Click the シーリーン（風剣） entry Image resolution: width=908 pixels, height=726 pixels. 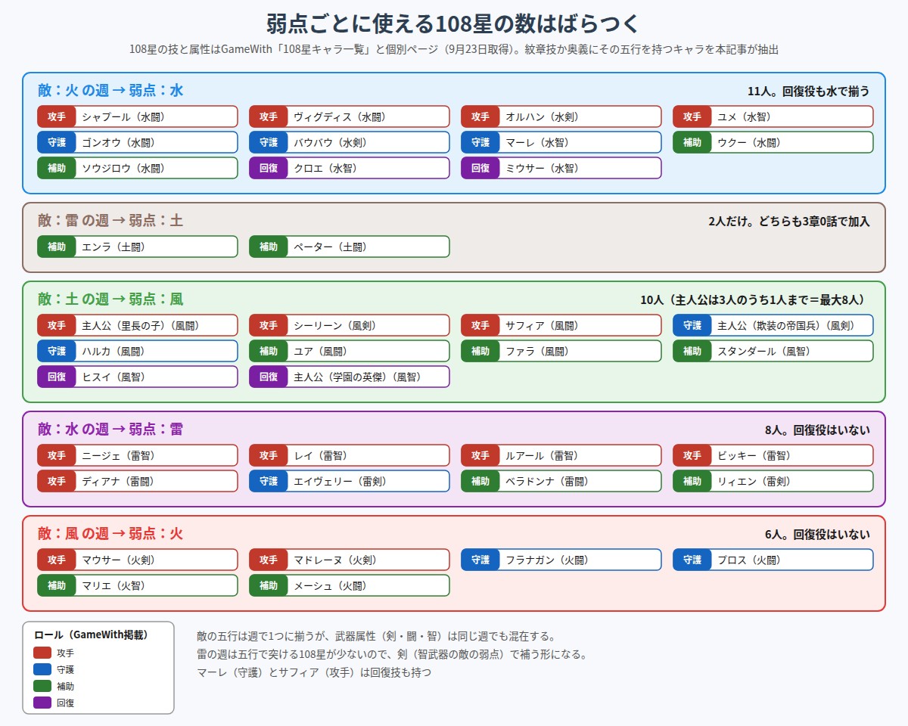pyautogui.click(x=350, y=325)
